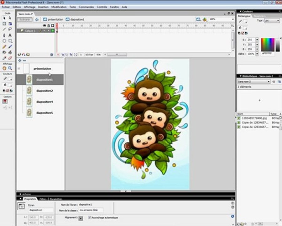Open the stage zoom percentage dropdown
This screenshot has width=282, height=226.
(233, 19)
